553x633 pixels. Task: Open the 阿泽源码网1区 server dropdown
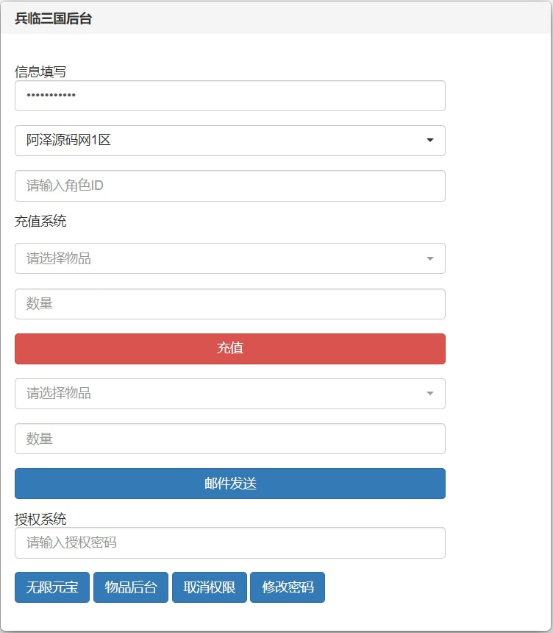(x=229, y=141)
